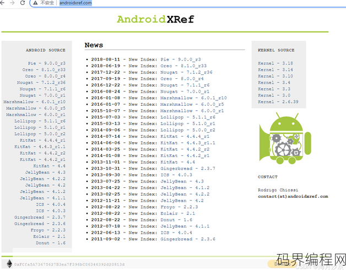
Task: Open news link Lollipop - 5.1.1_r6 dated 2015-07-03
Action: pyautogui.click(x=188, y=117)
